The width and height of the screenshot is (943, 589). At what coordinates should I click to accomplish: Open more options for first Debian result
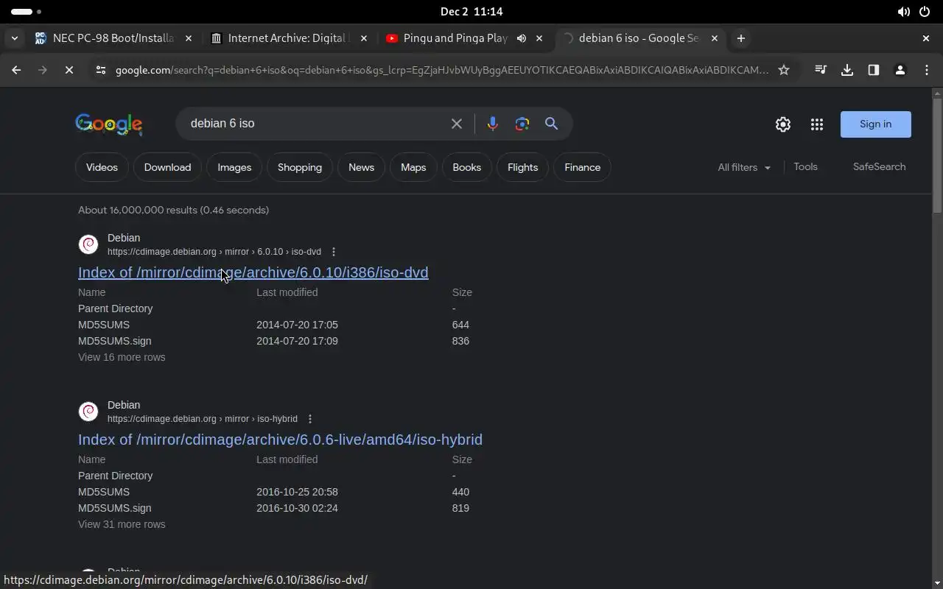334,252
